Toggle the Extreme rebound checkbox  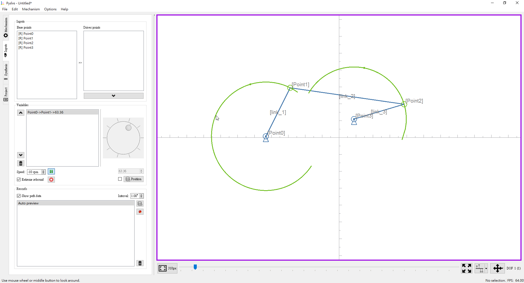19,180
